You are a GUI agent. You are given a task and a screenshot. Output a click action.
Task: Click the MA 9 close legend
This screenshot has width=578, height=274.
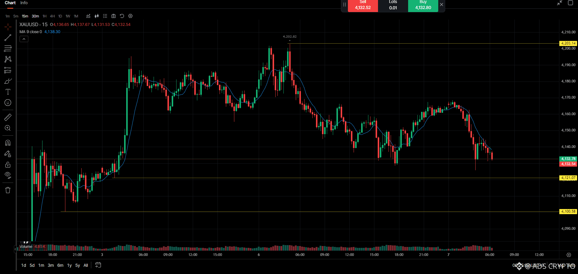tap(31, 32)
